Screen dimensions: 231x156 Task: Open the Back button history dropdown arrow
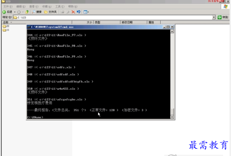point(15,12)
